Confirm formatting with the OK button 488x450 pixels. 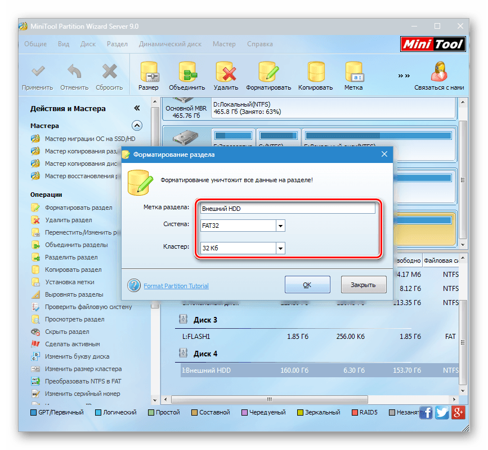point(307,284)
